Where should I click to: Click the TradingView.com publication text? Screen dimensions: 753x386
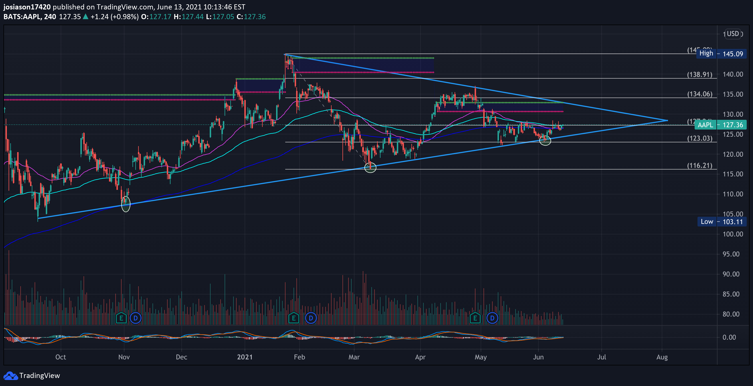[x=125, y=7]
